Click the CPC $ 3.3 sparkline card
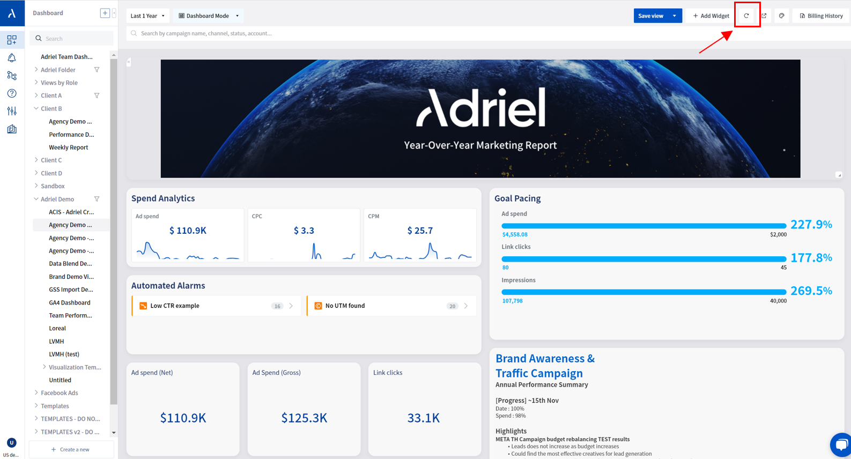 click(304, 235)
